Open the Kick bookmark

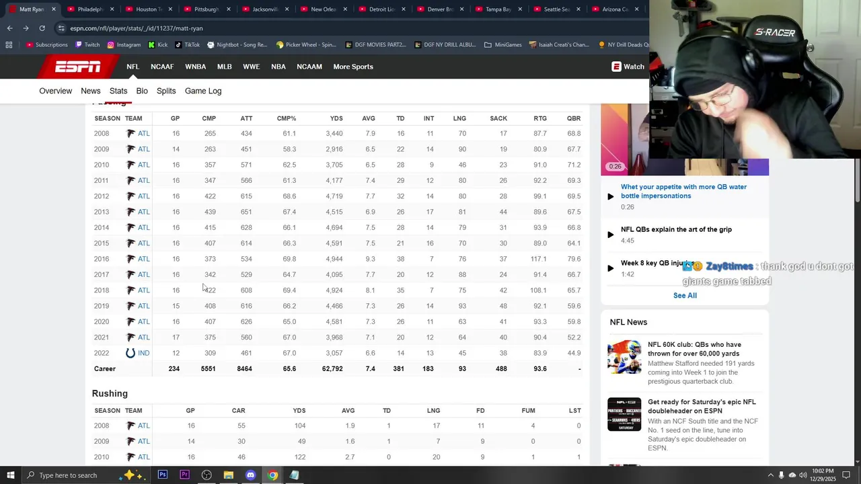pyautogui.click(x=157, y=45)
